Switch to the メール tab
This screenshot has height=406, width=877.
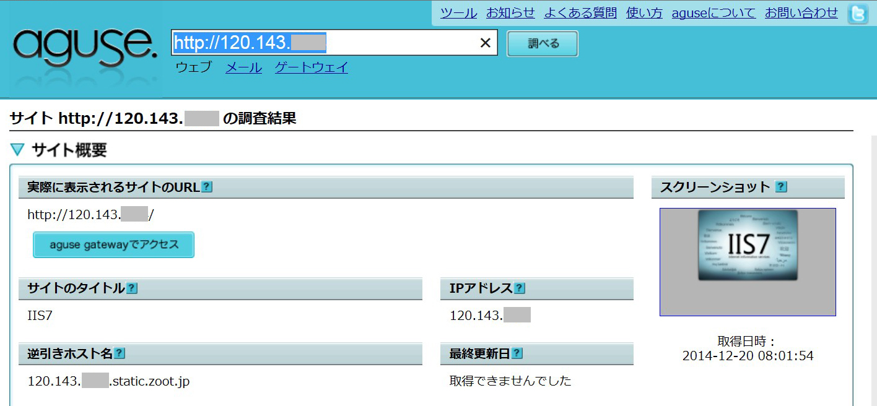point(243,67)
